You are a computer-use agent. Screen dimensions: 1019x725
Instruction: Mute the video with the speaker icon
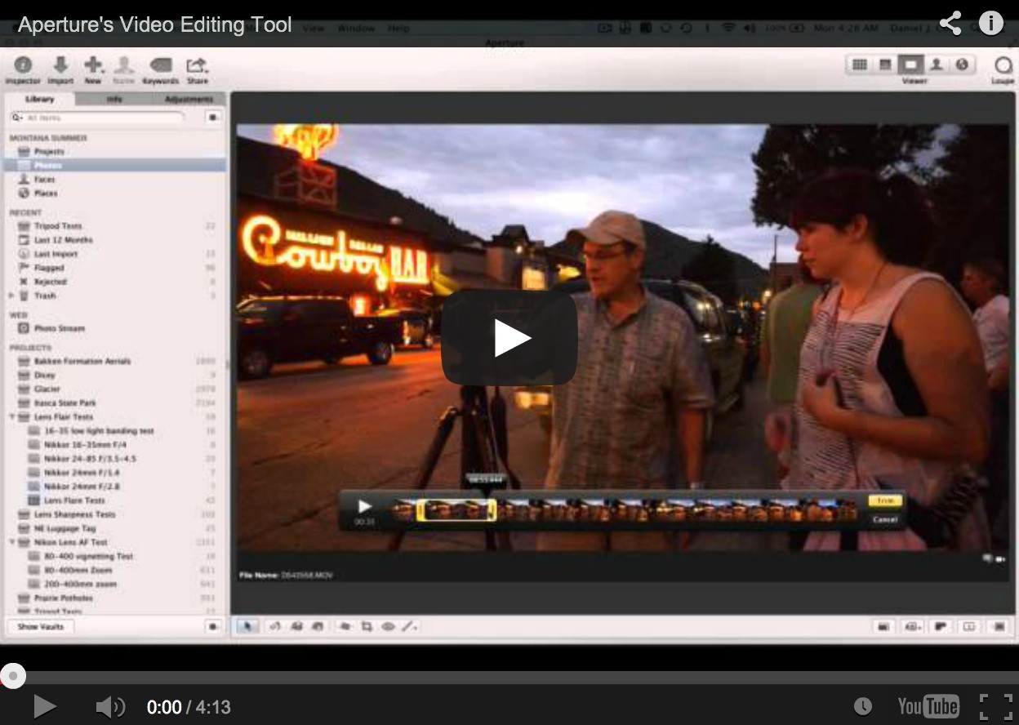pos(110,707)
